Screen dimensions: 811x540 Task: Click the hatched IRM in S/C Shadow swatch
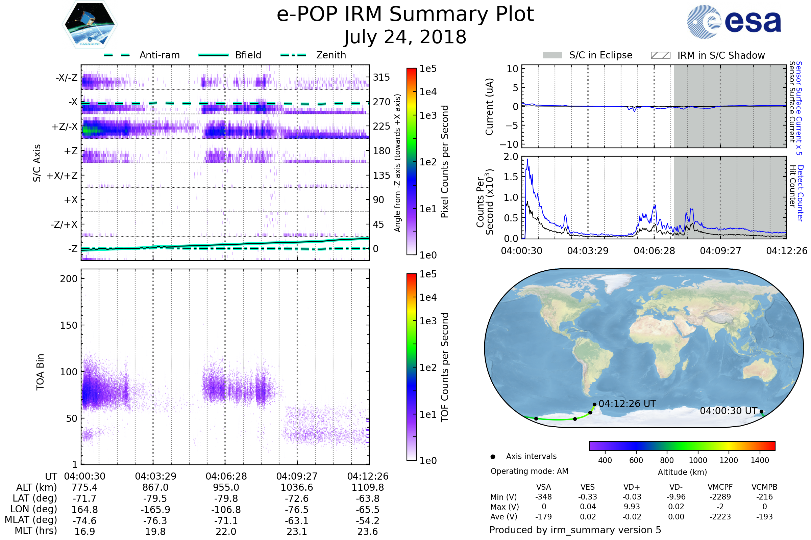click(660, 55)
